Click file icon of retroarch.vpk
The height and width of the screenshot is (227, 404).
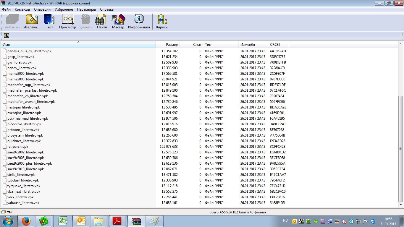(x=4, y=147)
